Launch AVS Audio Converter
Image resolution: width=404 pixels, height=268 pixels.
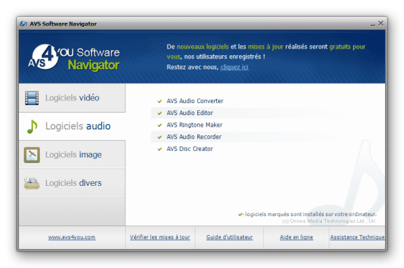[x=195, y=101]
